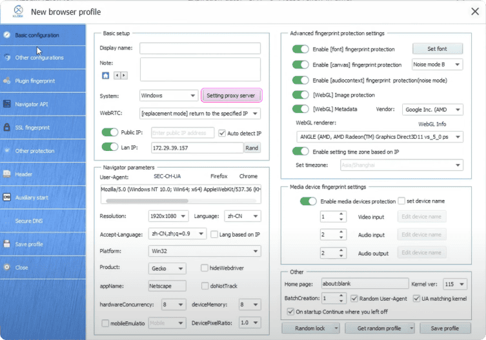Click the Header sidebar icon
Image resolution: width=486 pixels, height=340 pixels.
pos(7,174)
